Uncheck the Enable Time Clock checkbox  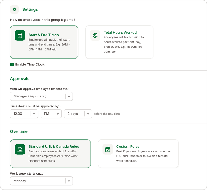coord(12,64)
